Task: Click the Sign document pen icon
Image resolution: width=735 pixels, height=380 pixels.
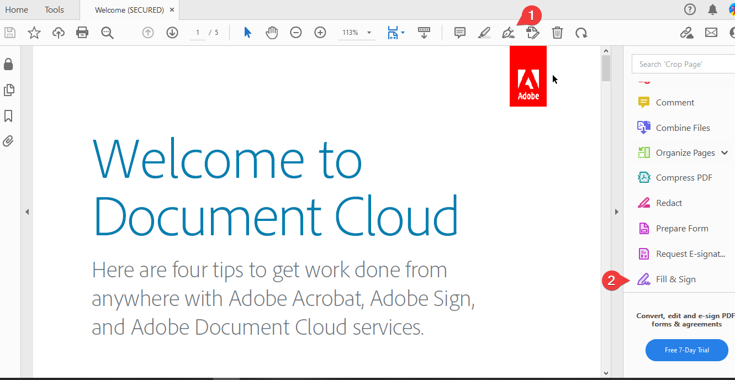Action: tap(508, 33)
